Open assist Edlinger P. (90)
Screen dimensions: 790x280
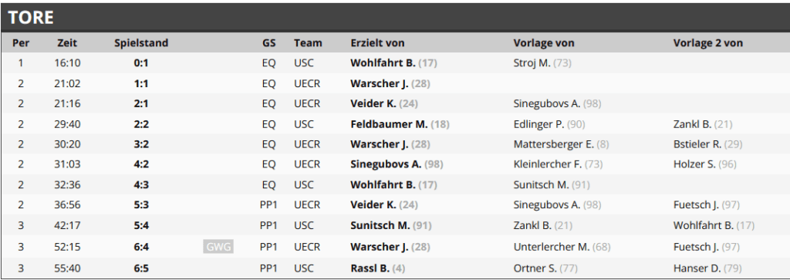(x=549, y=124)
